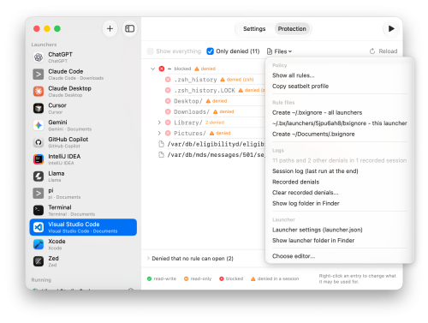Expand the Pictures/ folder
Screen dimensions: 428x323
click(159, 133)
